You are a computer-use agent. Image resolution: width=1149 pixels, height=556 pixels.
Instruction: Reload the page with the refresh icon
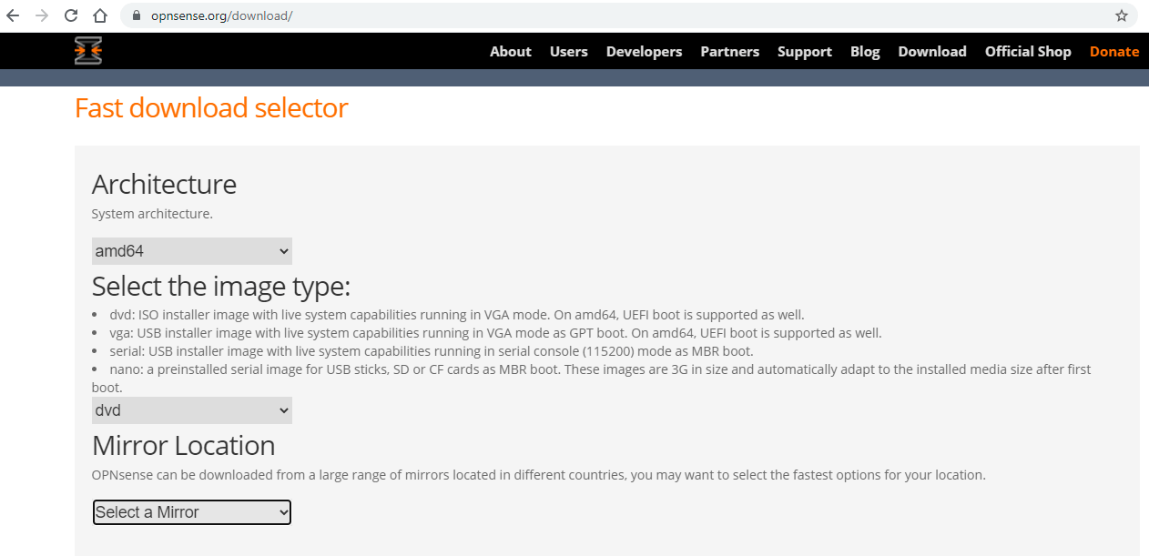click(71, 15)
